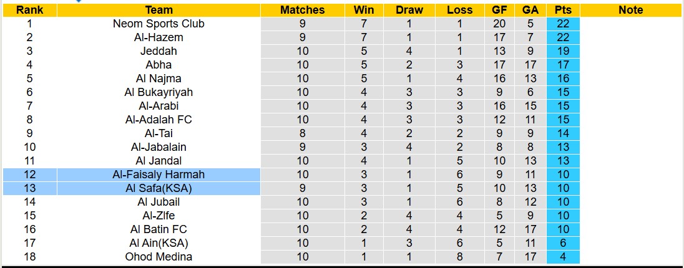Sort by the Pts column header
Screen dimensions: 684x268
click(563, 10)
